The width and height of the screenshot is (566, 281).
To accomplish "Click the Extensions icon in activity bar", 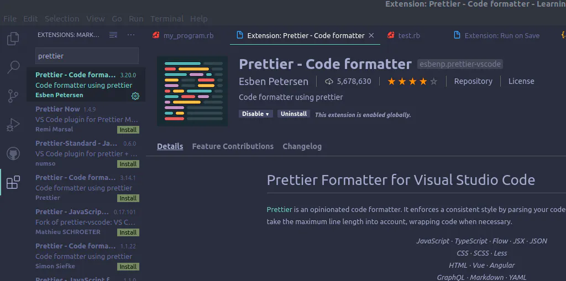I will point(13,182).
